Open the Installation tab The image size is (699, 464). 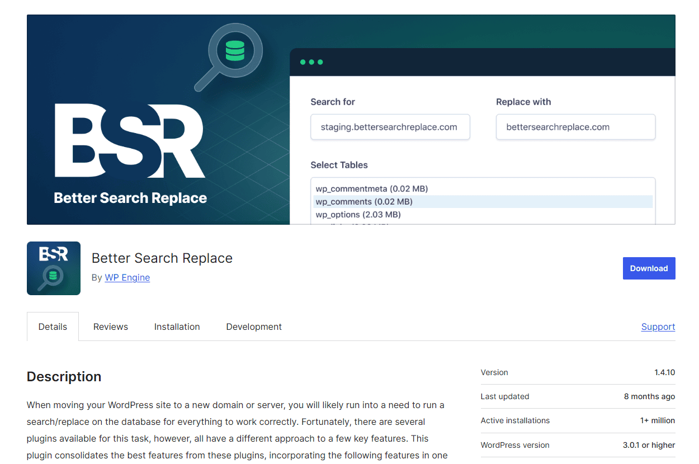pyautogui.click(x=177, y=326)
